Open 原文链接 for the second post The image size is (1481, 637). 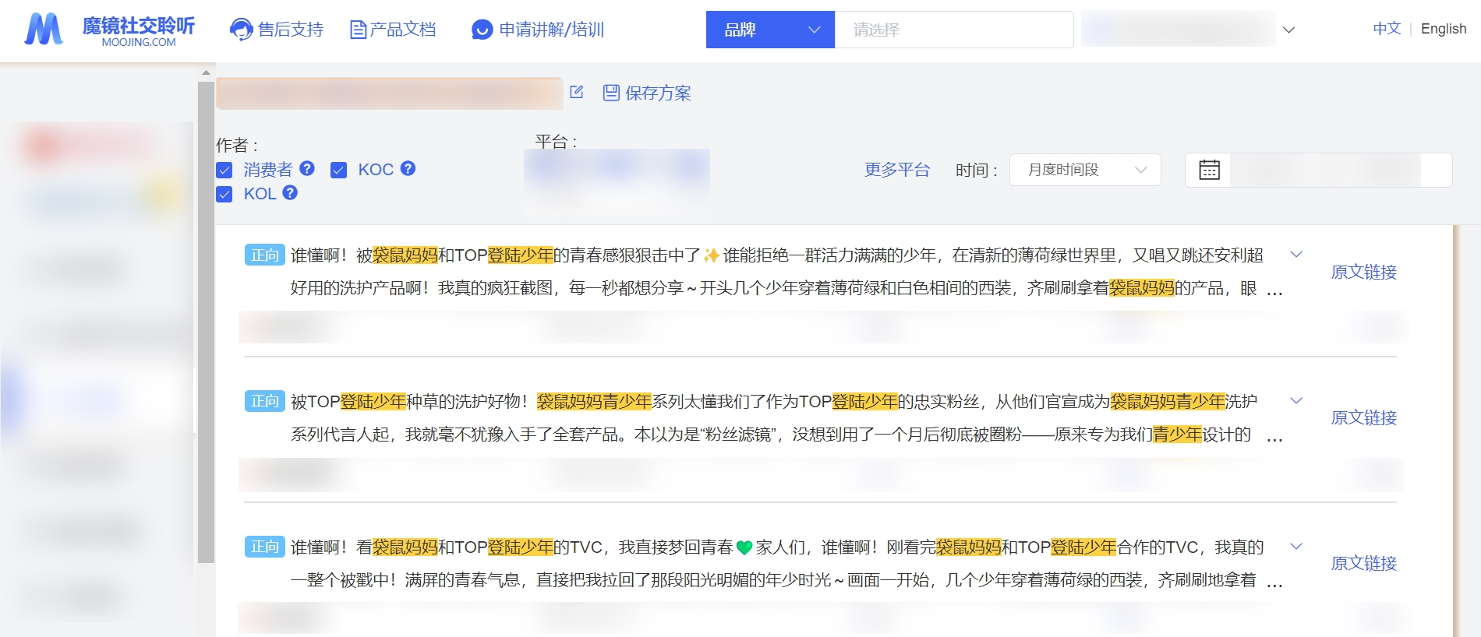coord(1363,417)
